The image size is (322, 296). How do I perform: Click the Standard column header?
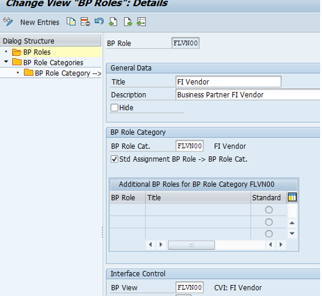[x=269, y=197]
